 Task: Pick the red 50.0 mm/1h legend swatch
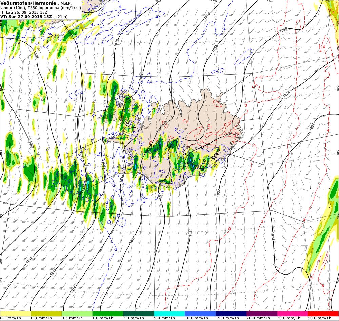point(323,314)
